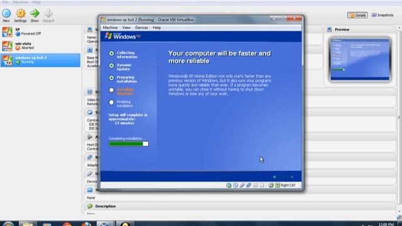
Task: Click the Collecting information step indicator
Action: coord(111,53)
